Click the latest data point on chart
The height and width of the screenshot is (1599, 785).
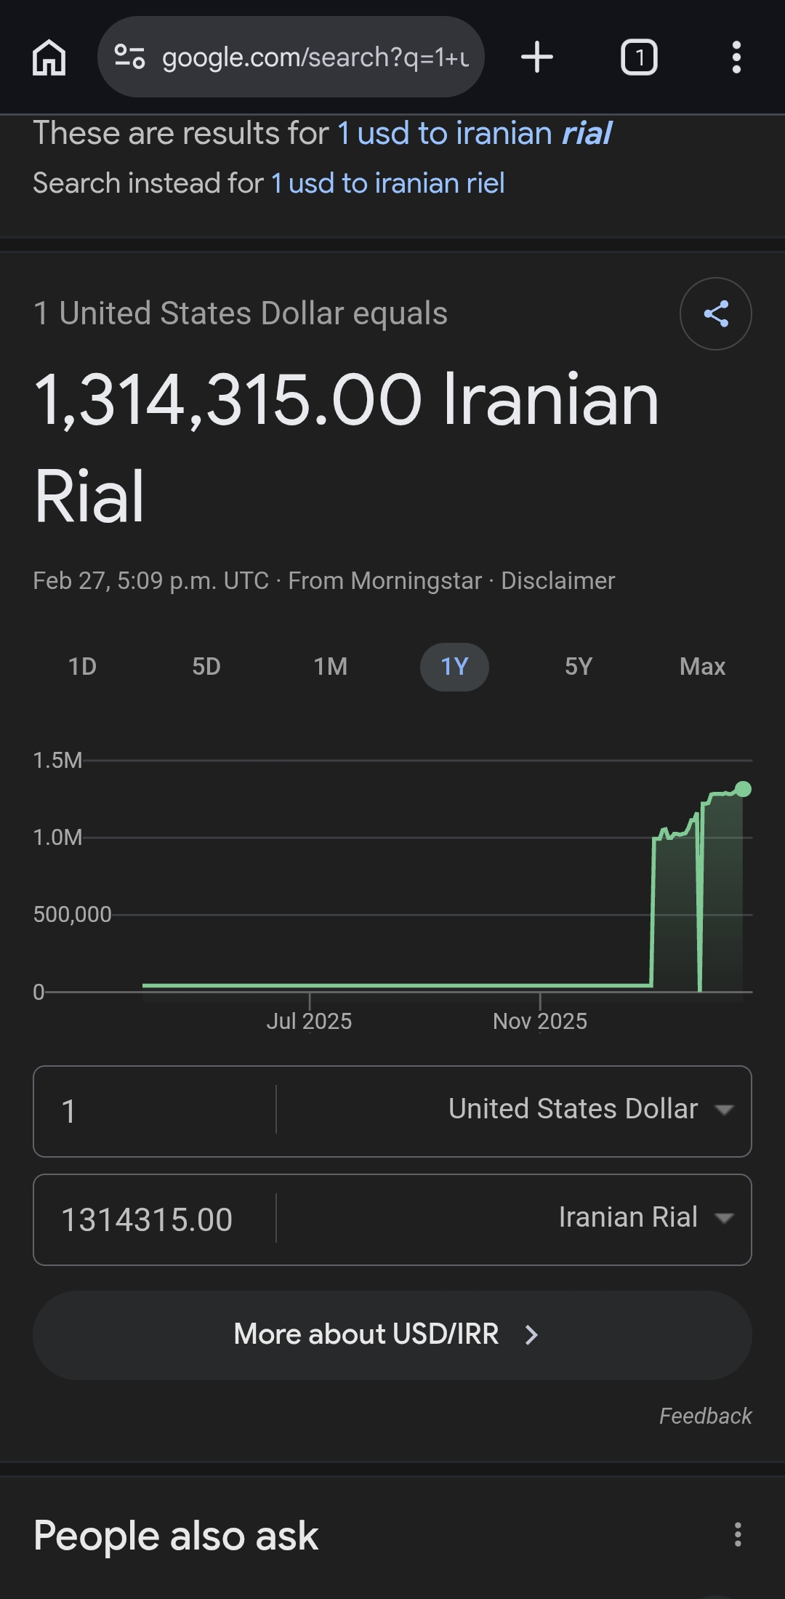coord(743,790)
